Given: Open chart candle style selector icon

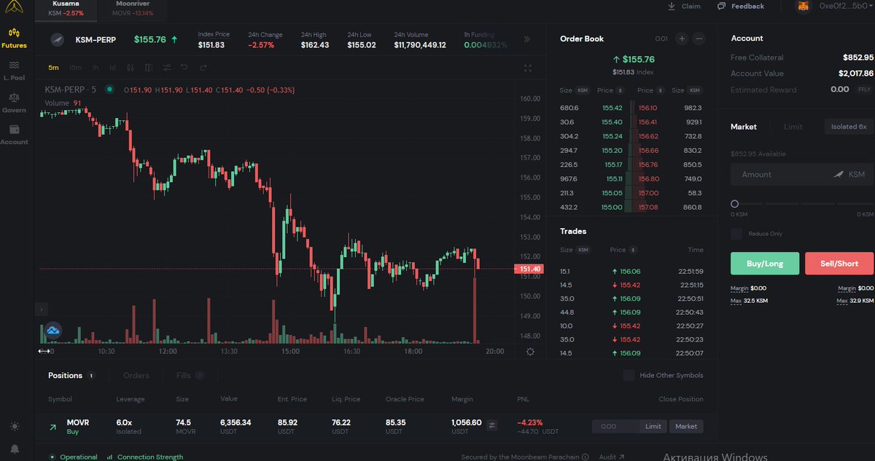Looking at the screenshot, I should pos(131,68).
